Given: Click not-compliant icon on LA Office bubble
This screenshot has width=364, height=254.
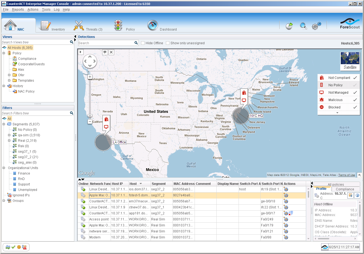Looking at the screenshot, I should [106, 119].
